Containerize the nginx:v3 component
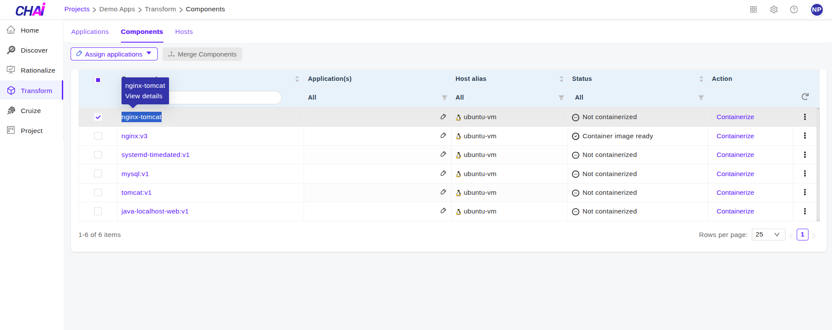 (x=735, y=136)
